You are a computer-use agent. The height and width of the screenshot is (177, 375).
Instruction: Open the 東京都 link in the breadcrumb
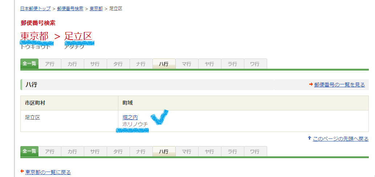click(96, 8)
